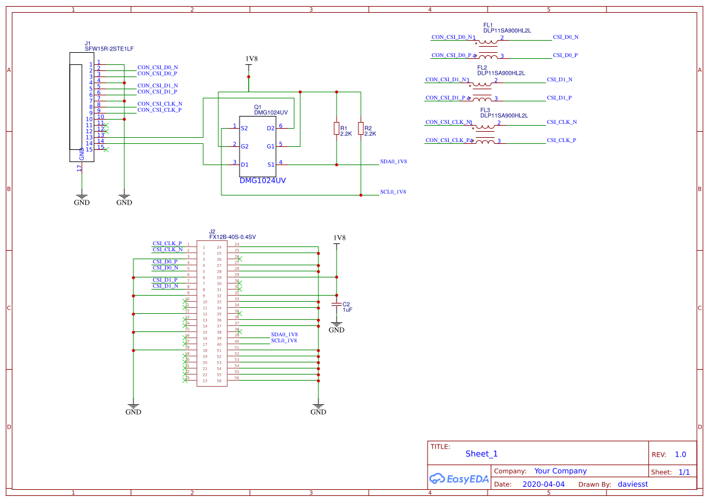Image resolution: width=709 pixels, height=502 pixels.
Task: Select resistor R1 2.2K symbol
Action: click(337, 129)
